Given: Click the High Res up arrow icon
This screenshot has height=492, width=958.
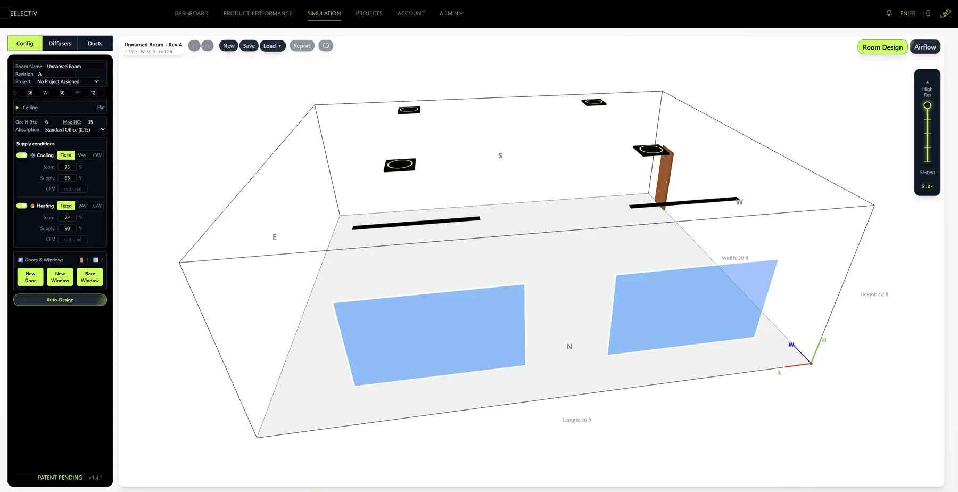Looking at the screenshot, I should (x=927, y=82).
